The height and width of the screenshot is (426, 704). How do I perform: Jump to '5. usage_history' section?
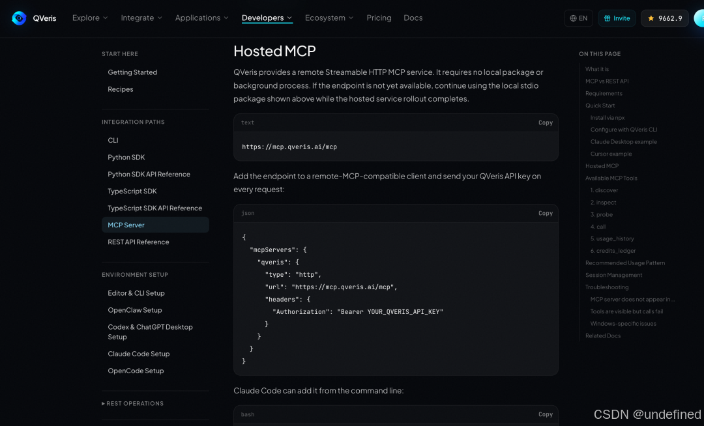(612, 238)
